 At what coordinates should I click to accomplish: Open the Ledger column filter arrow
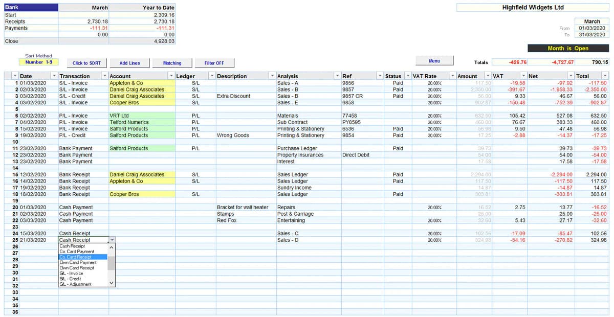click(212, 76)
